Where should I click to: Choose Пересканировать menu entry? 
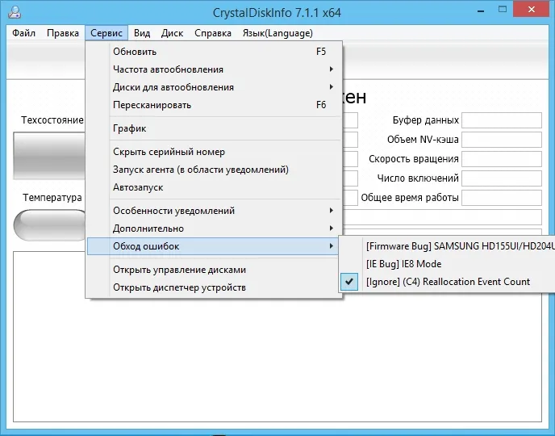214,105
